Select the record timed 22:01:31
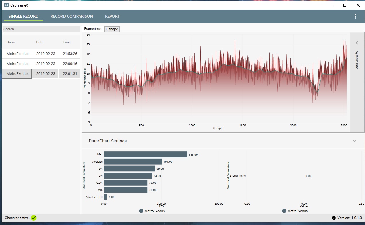The width and height of the screenshot is (365, 225). click(x=41, y=73)
